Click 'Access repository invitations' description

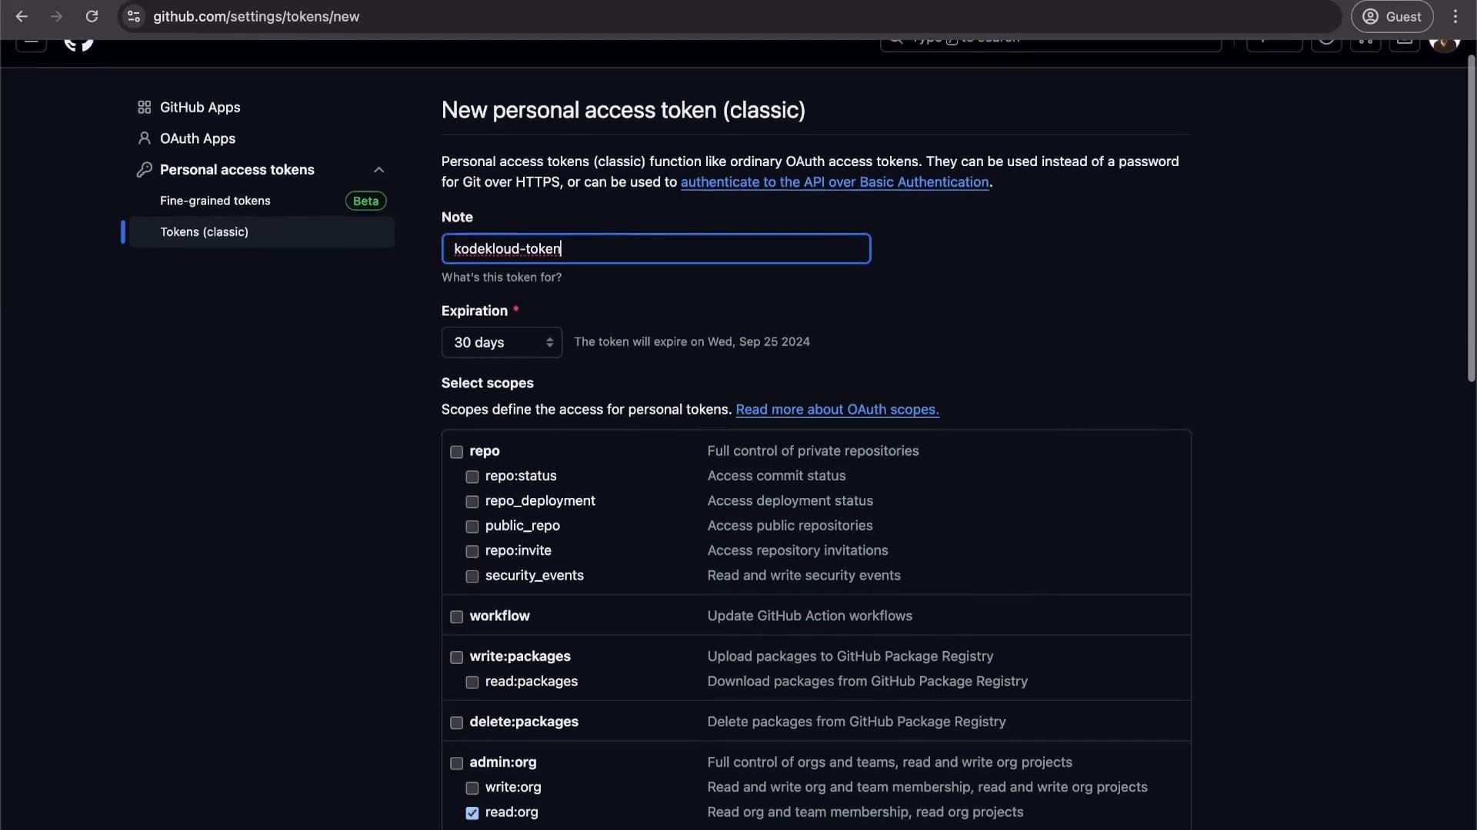click(x=798, y=550)
